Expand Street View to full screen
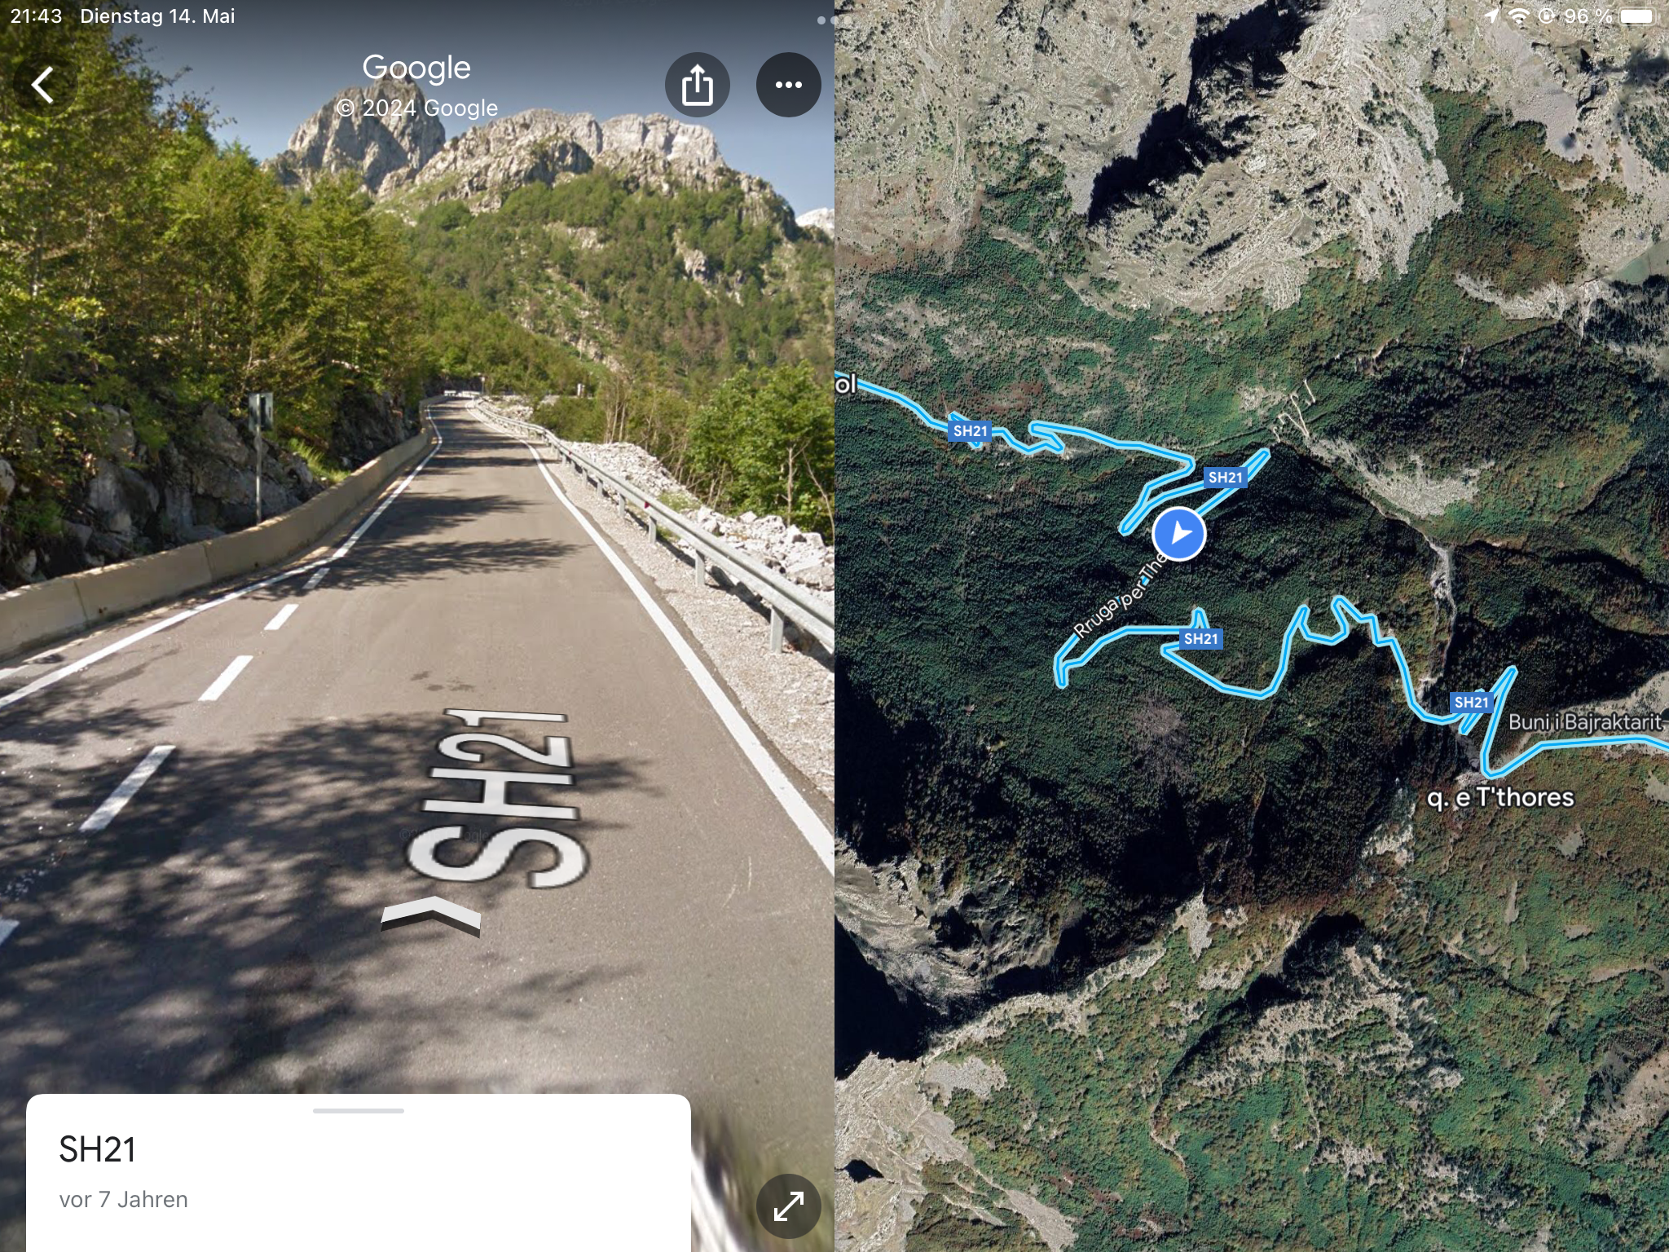1669x1252 pixels. click(x=788, y=1206)
